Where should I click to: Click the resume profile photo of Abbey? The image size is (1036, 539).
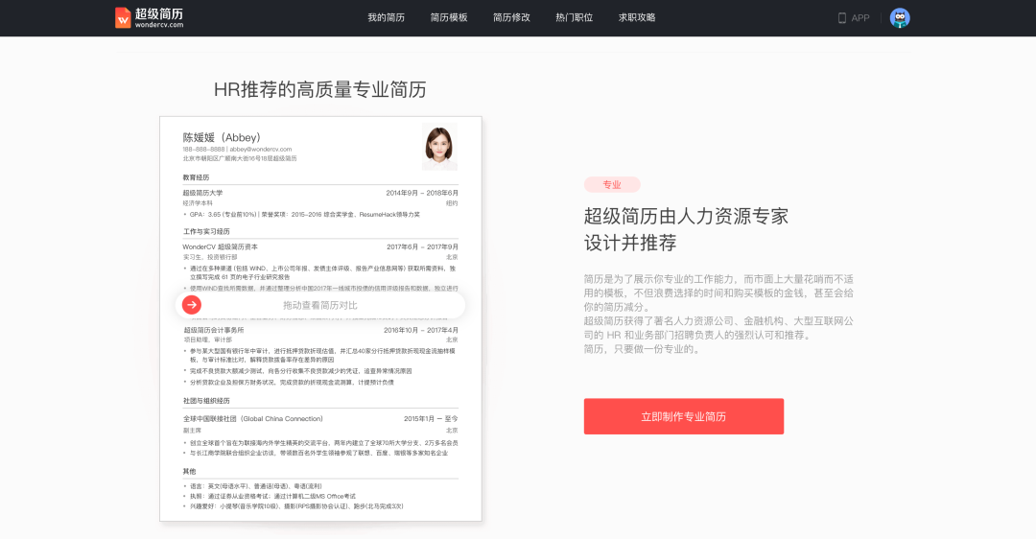coord(439,147)
